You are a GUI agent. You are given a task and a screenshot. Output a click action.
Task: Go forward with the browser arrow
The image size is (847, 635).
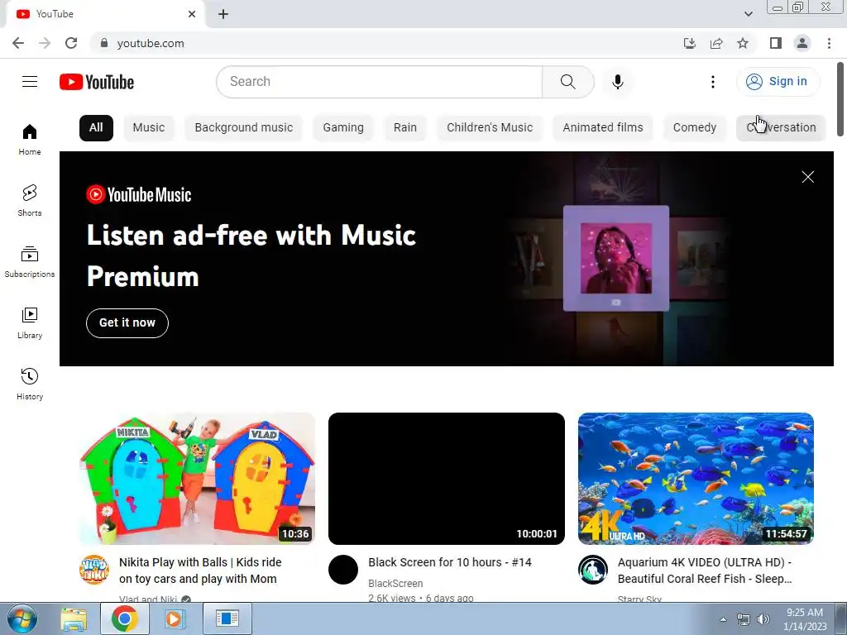(x=45, y=43)
